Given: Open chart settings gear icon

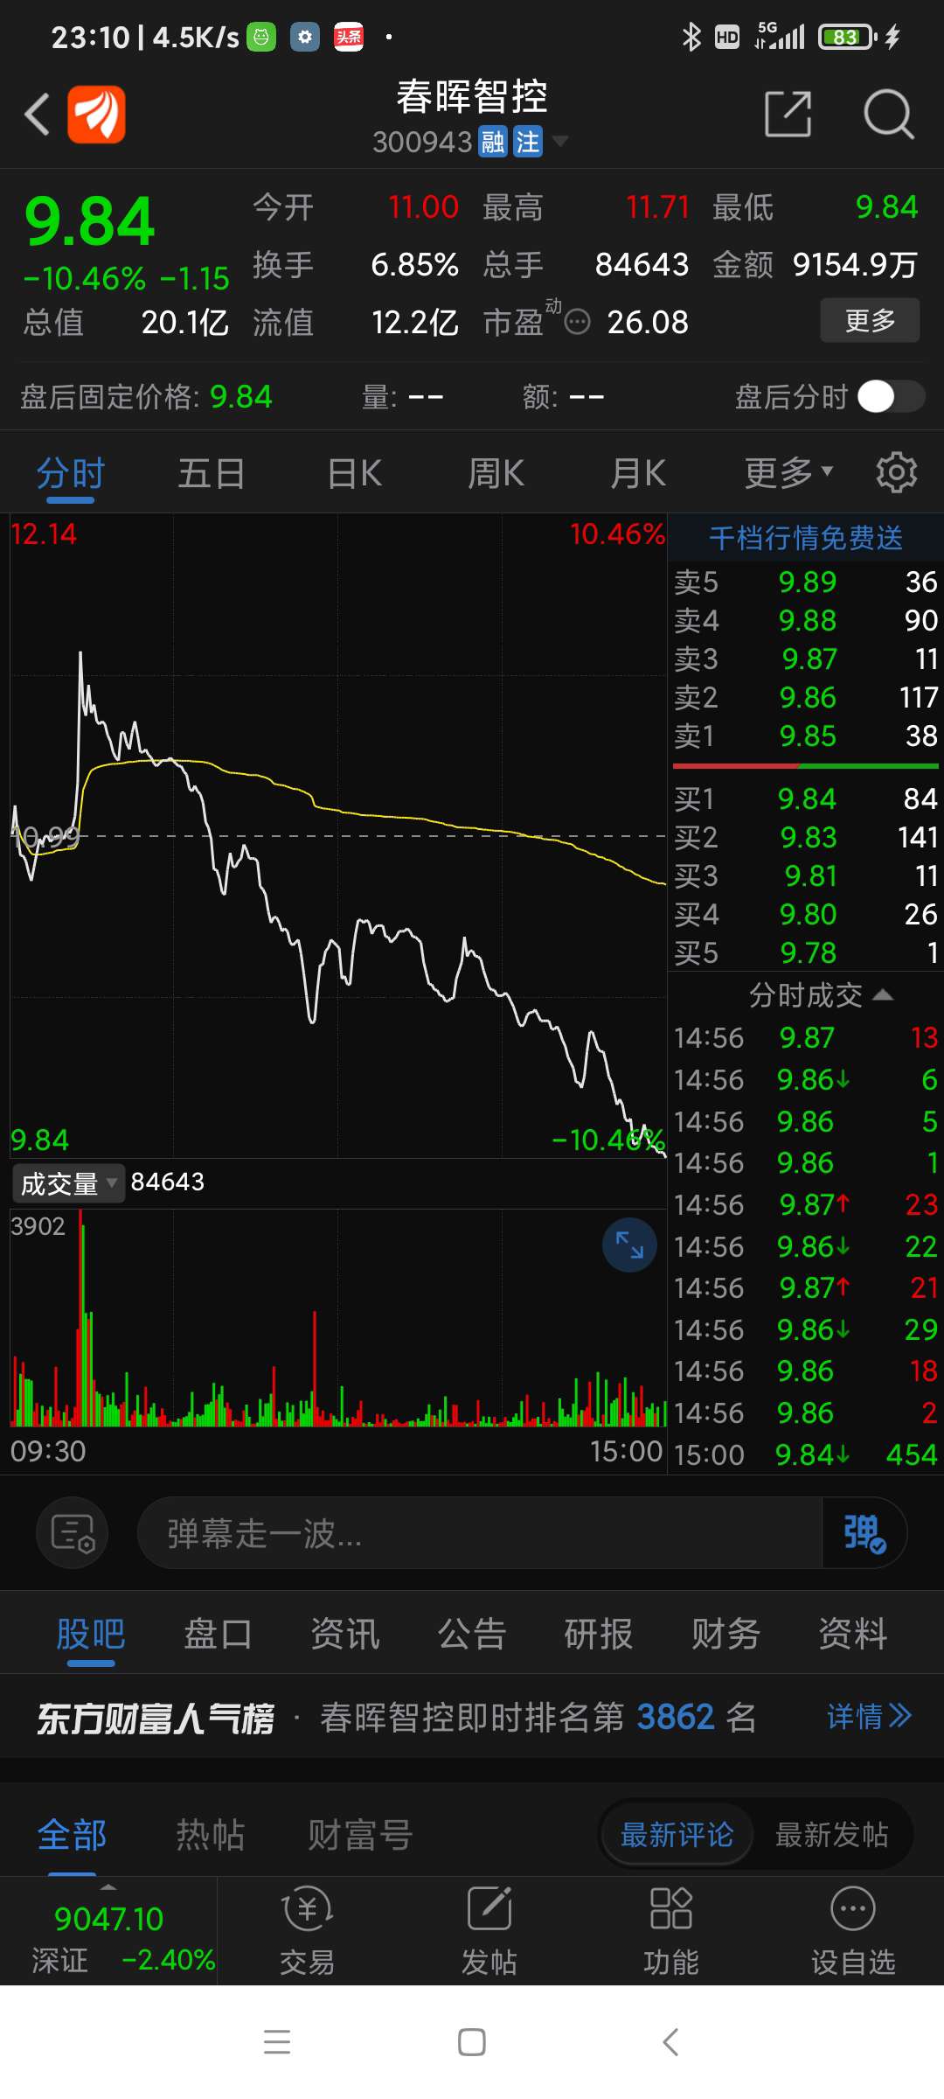Looking at the screenshot, I should 896,473.
